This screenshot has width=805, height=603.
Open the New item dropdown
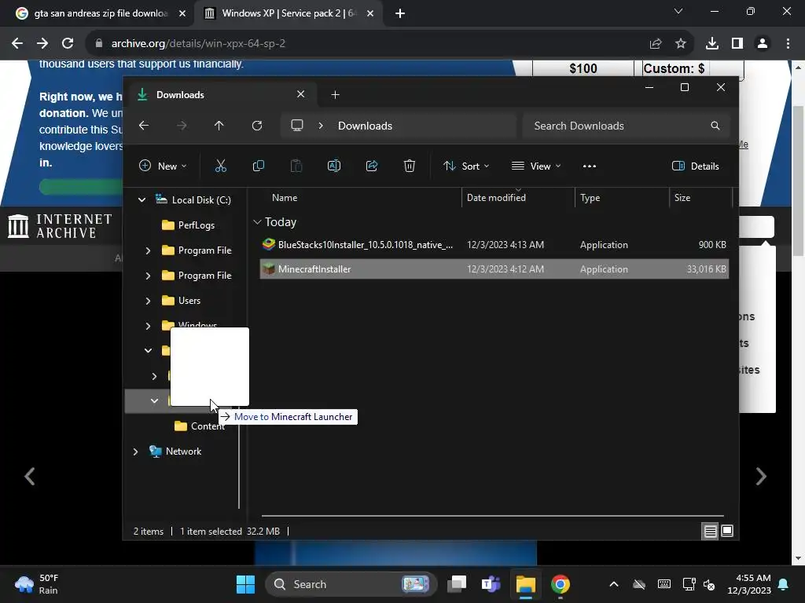pos(163,166)
